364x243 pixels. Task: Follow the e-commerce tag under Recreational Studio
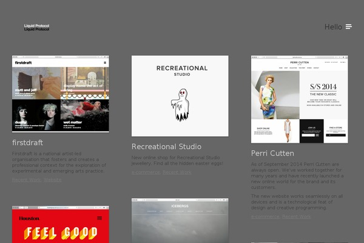pyautogui.click(x=146, y=173)
